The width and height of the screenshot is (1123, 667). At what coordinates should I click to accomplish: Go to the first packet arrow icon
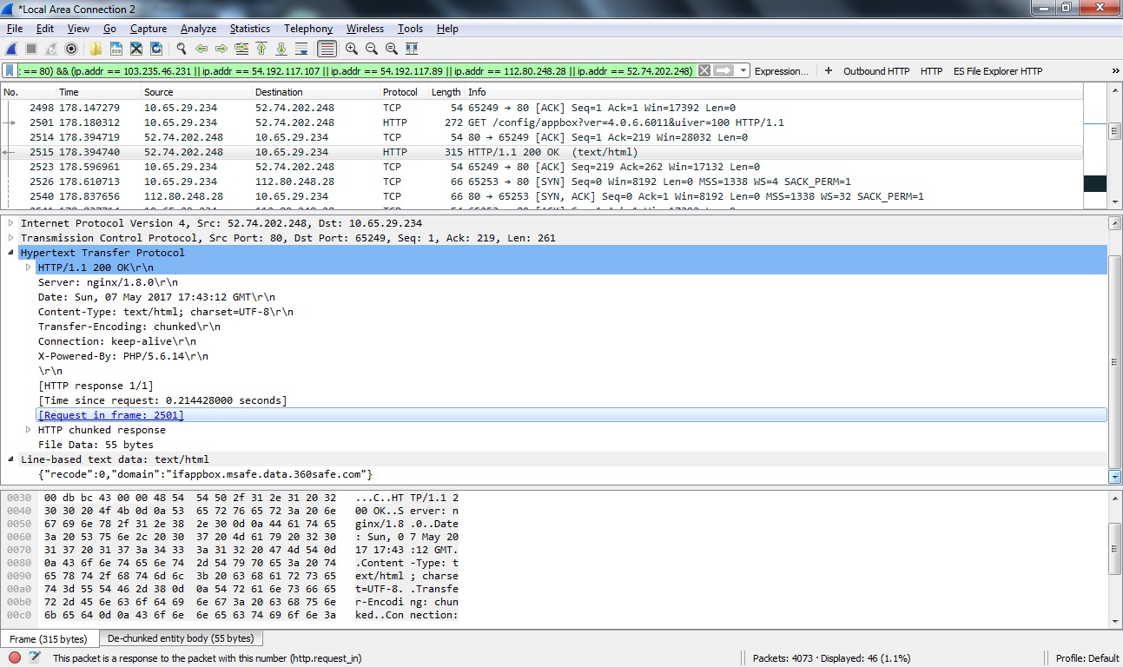click(261, 49)
